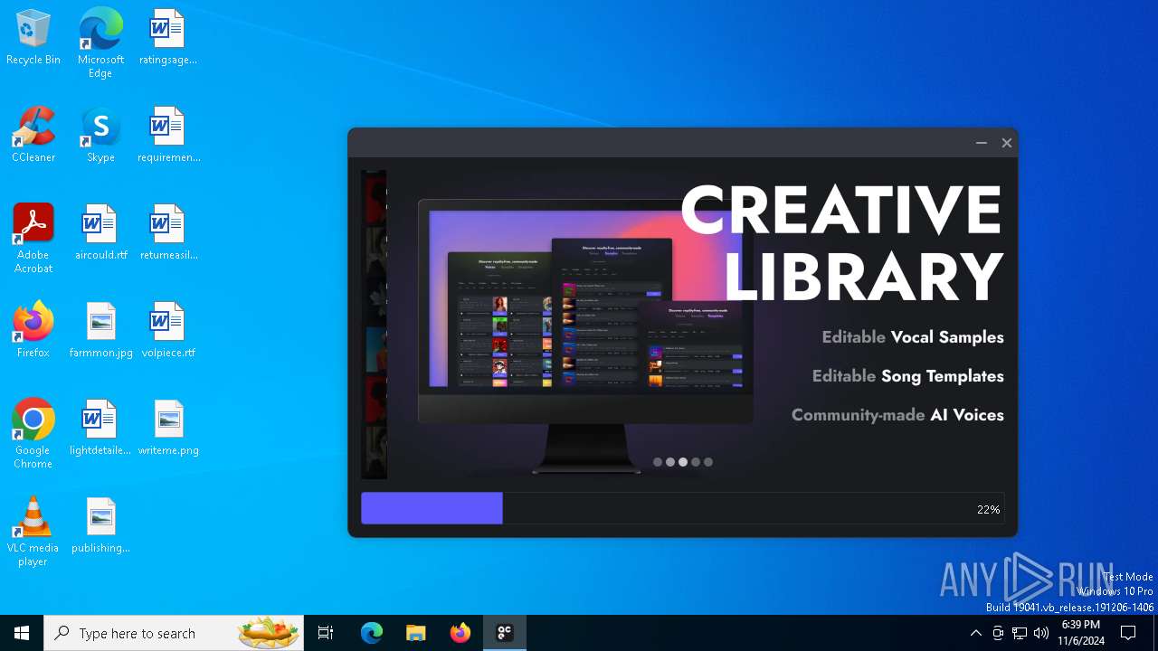Open Skype desktop shortcut
Viewport: 1158px width, 651px height.
100,136
